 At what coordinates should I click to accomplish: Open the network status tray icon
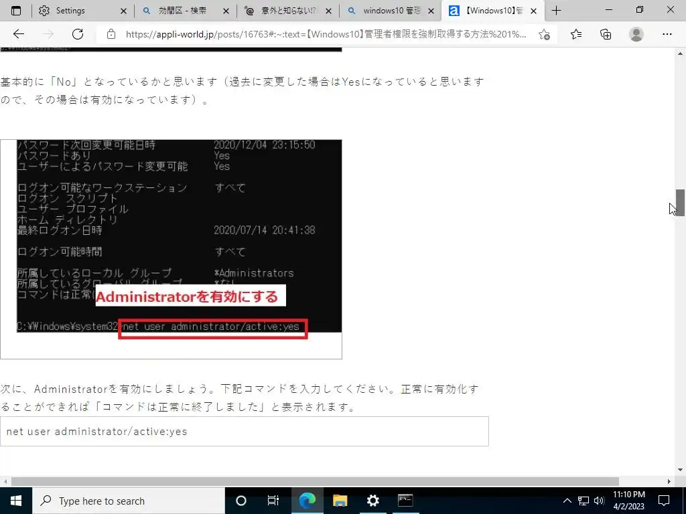[x=584, y=501]
